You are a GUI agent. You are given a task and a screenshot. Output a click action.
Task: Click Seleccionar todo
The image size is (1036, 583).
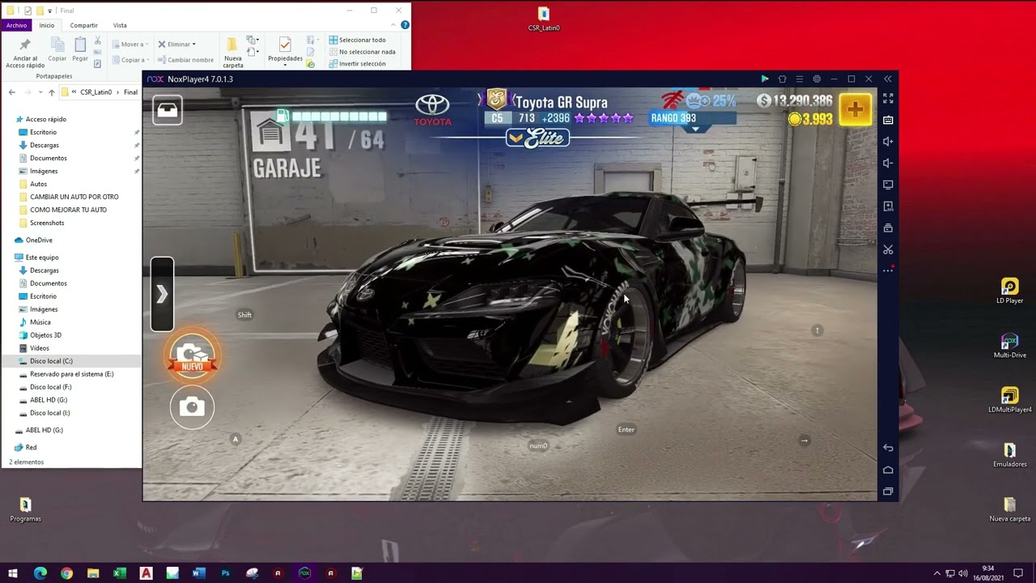(357, 40)
